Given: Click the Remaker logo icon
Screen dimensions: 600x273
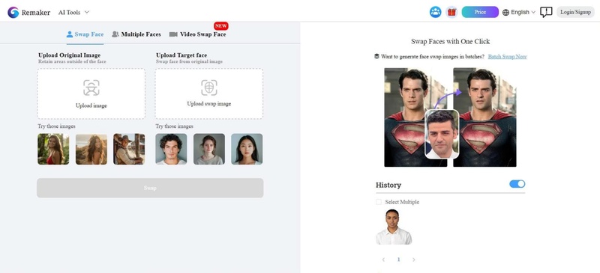Looking at the screenshot, I should pos(13,12).
